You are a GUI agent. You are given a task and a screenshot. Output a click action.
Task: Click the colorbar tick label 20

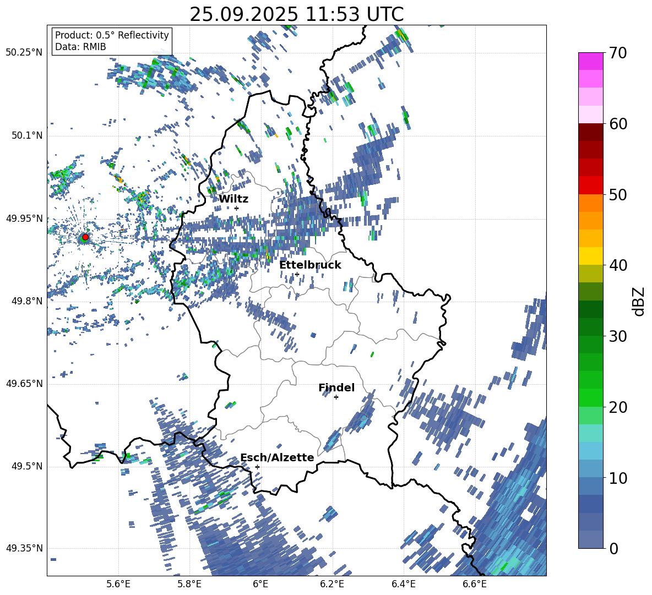618,407
